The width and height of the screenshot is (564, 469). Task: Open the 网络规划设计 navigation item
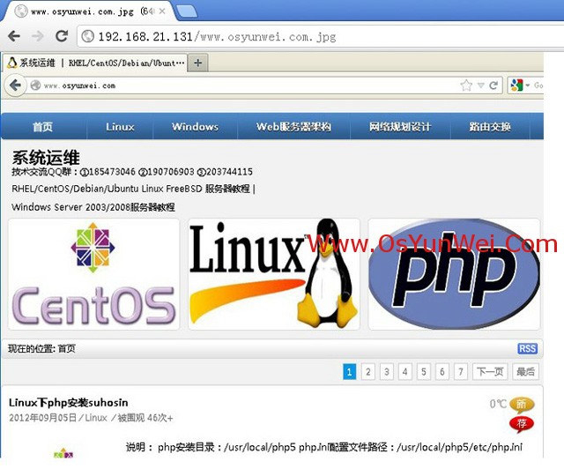tap(400, 127)
